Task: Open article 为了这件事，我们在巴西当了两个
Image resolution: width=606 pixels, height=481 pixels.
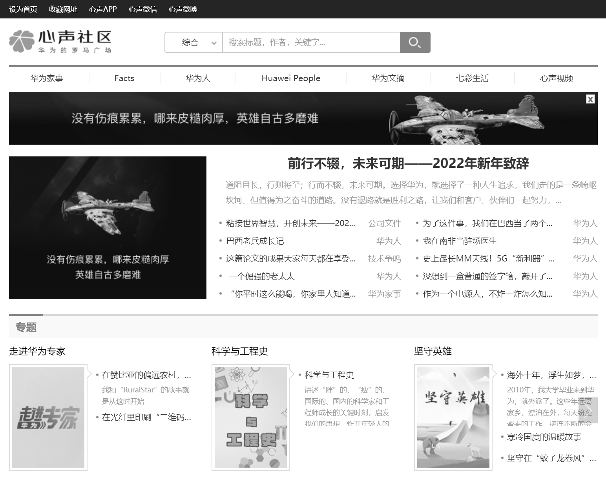Action: 487,223
